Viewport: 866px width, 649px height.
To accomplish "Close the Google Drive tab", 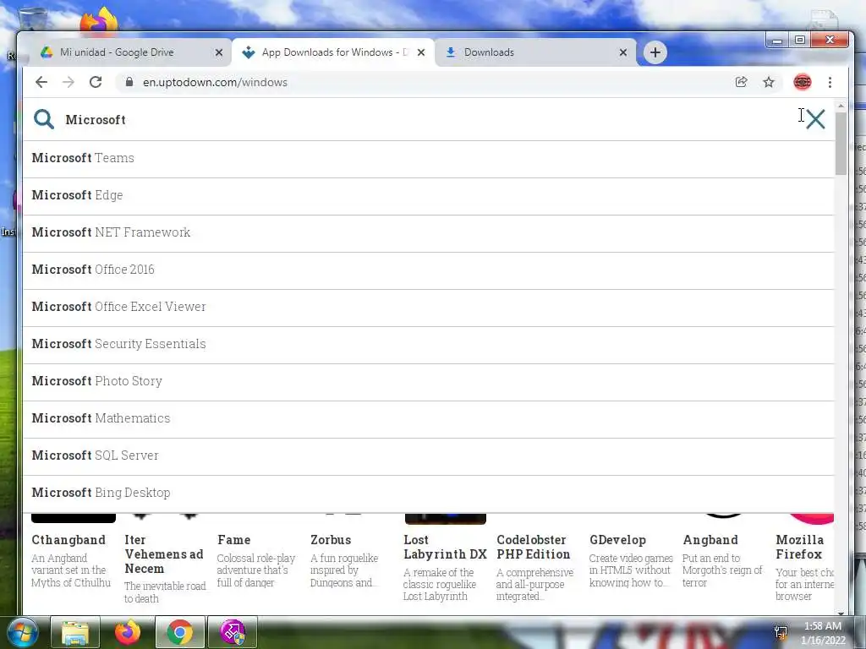I will (x=219, y=52).
